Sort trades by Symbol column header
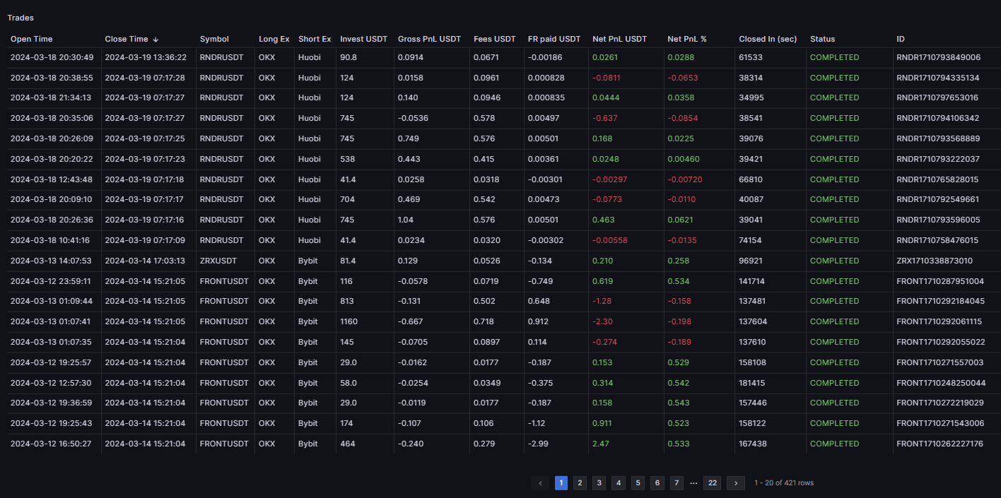The height and width of the screenshot is (498, 1001). (x=214, y=39)
